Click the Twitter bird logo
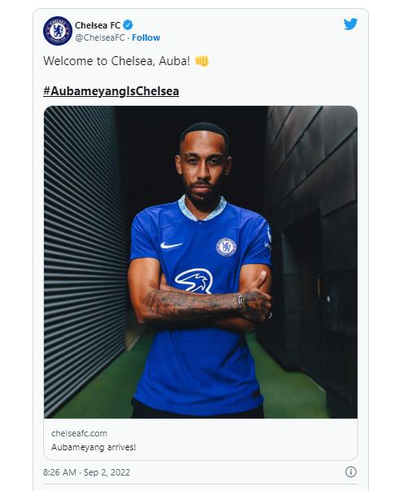This screenshot has height=491, width=399. pyautogui.click(x=350, y=24)
